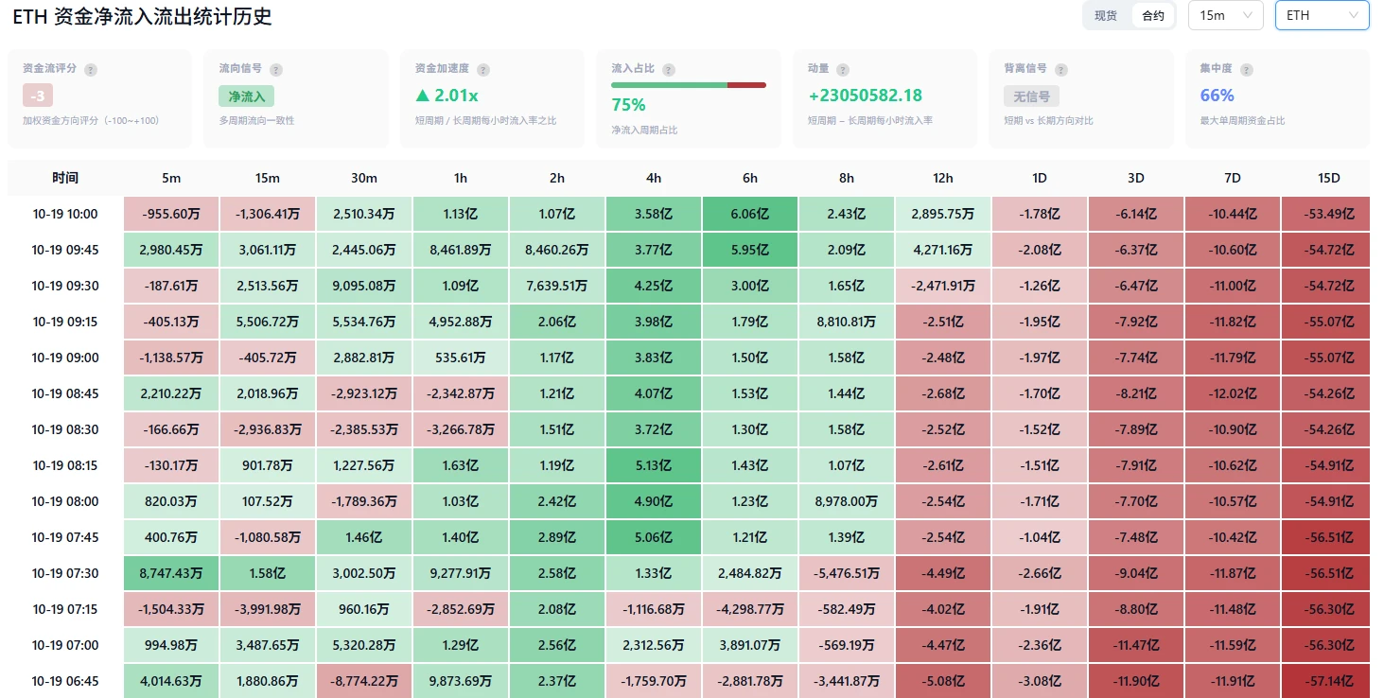Click the 1h column header

click(x=461, y=178)
